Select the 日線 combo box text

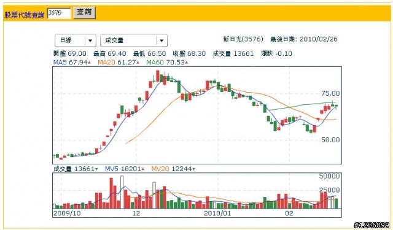point(66,40)
